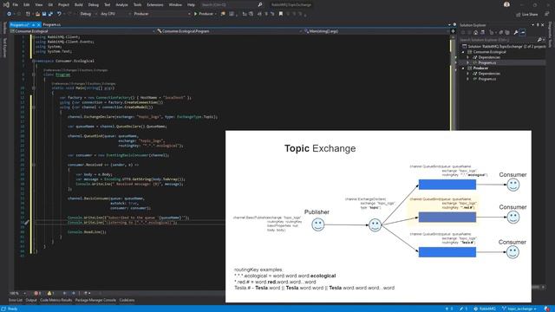Open the Consumer.Ecological.Program type dropdown

[x=229, y=31]
